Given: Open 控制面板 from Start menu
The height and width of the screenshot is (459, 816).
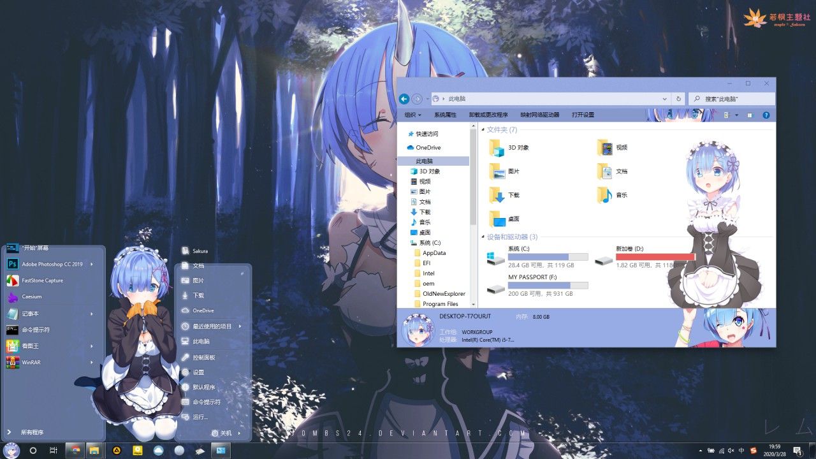Looking at the screenshot, I should pos(203,357).
